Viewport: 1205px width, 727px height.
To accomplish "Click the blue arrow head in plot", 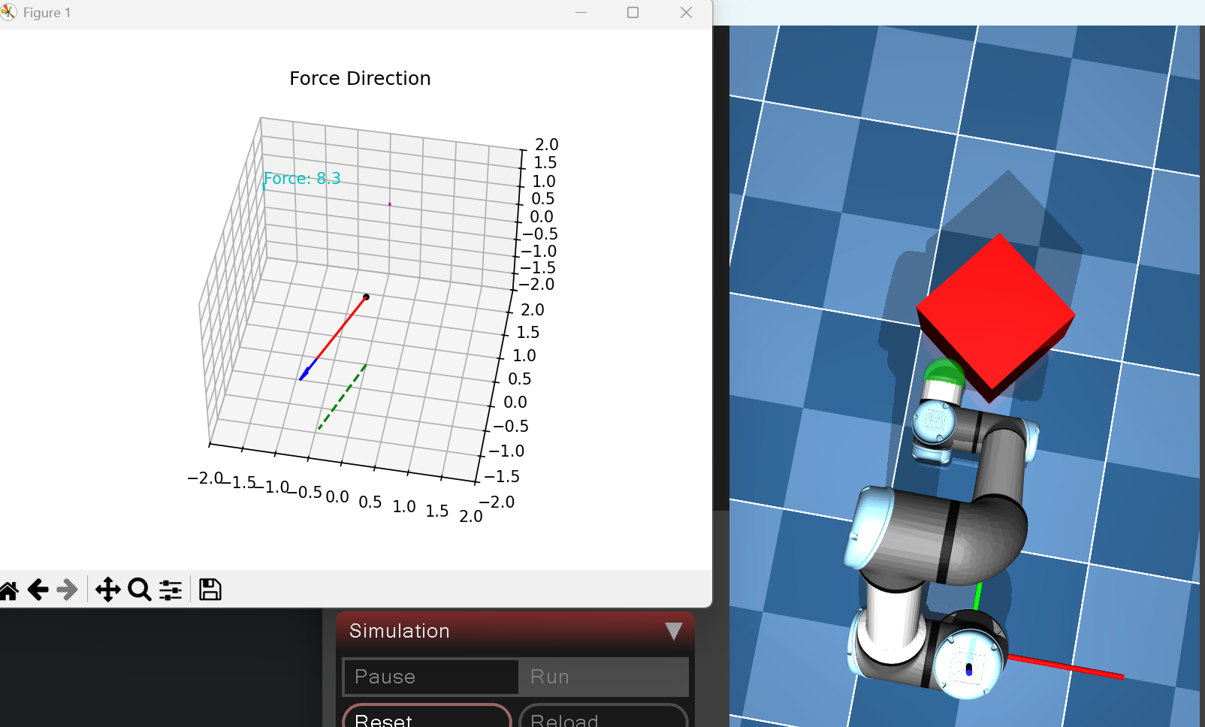I will point(304,374).
